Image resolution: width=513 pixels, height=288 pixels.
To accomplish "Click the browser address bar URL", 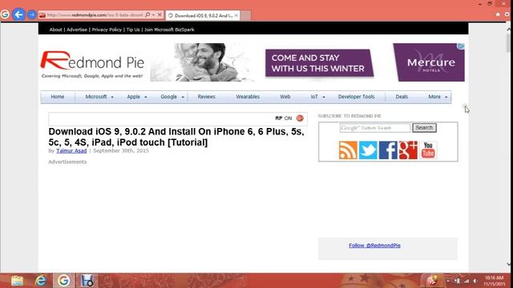I will pos(95,15).
